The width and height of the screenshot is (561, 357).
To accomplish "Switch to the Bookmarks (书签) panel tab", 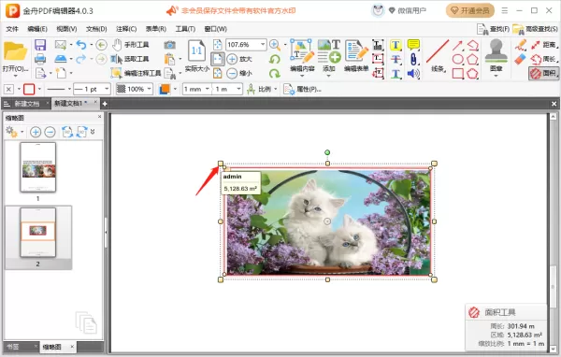I will click(13, 347).
